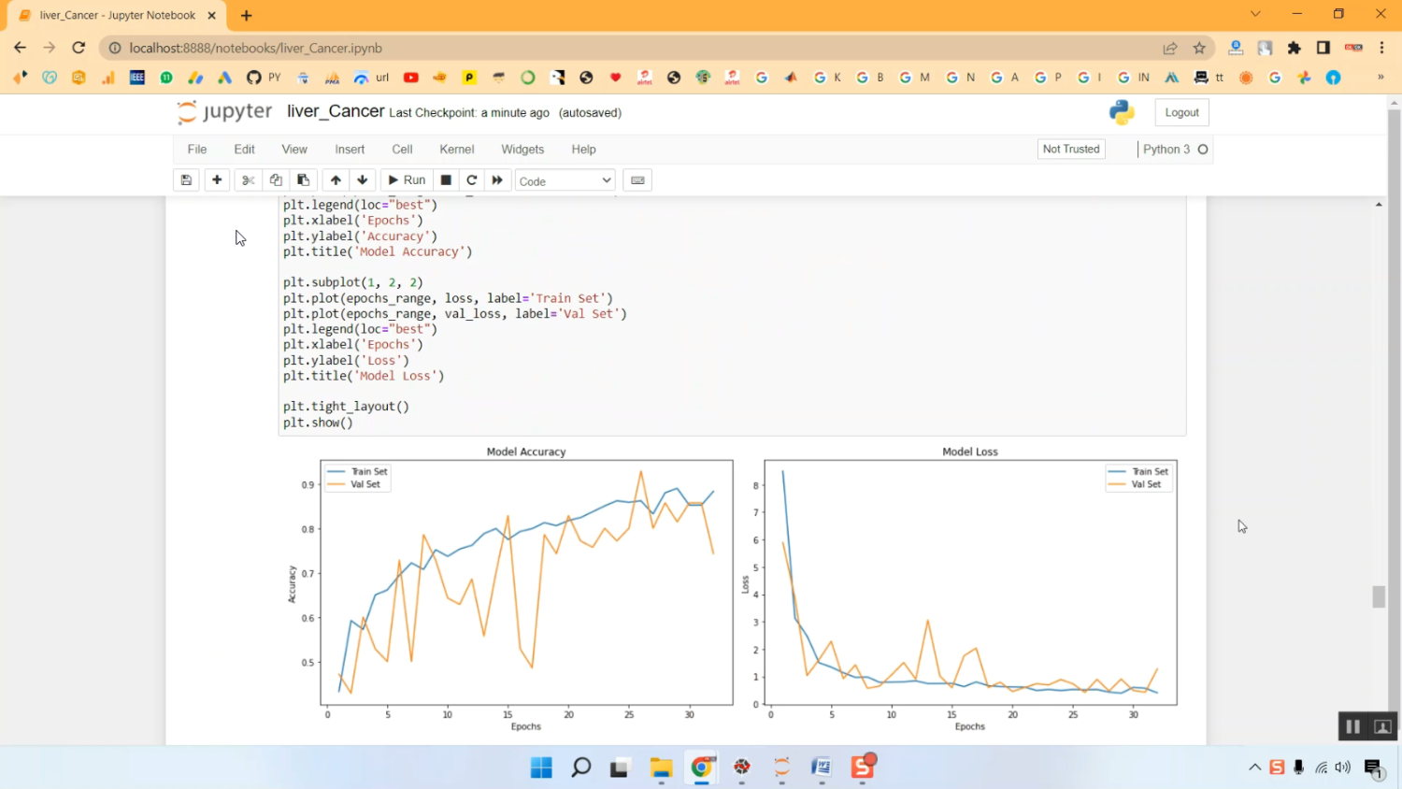Restart kernel and run all fast-forward icon
The width and height of the screenshot is (1402, 789).
click(497, 180)
